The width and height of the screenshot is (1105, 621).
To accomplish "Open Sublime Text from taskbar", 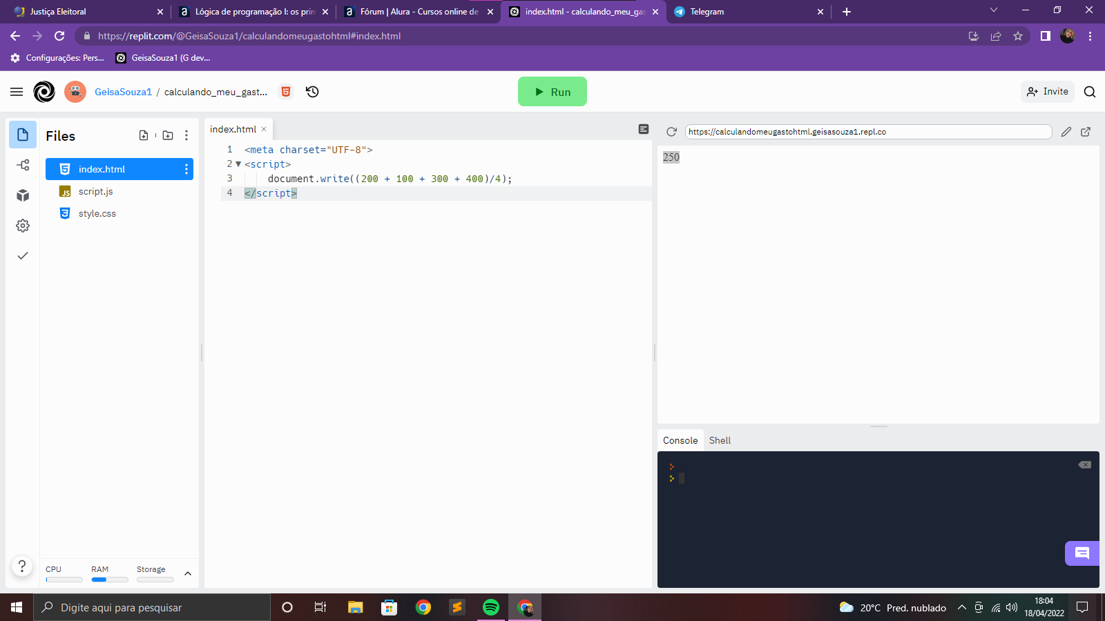I will coord(457,607).
